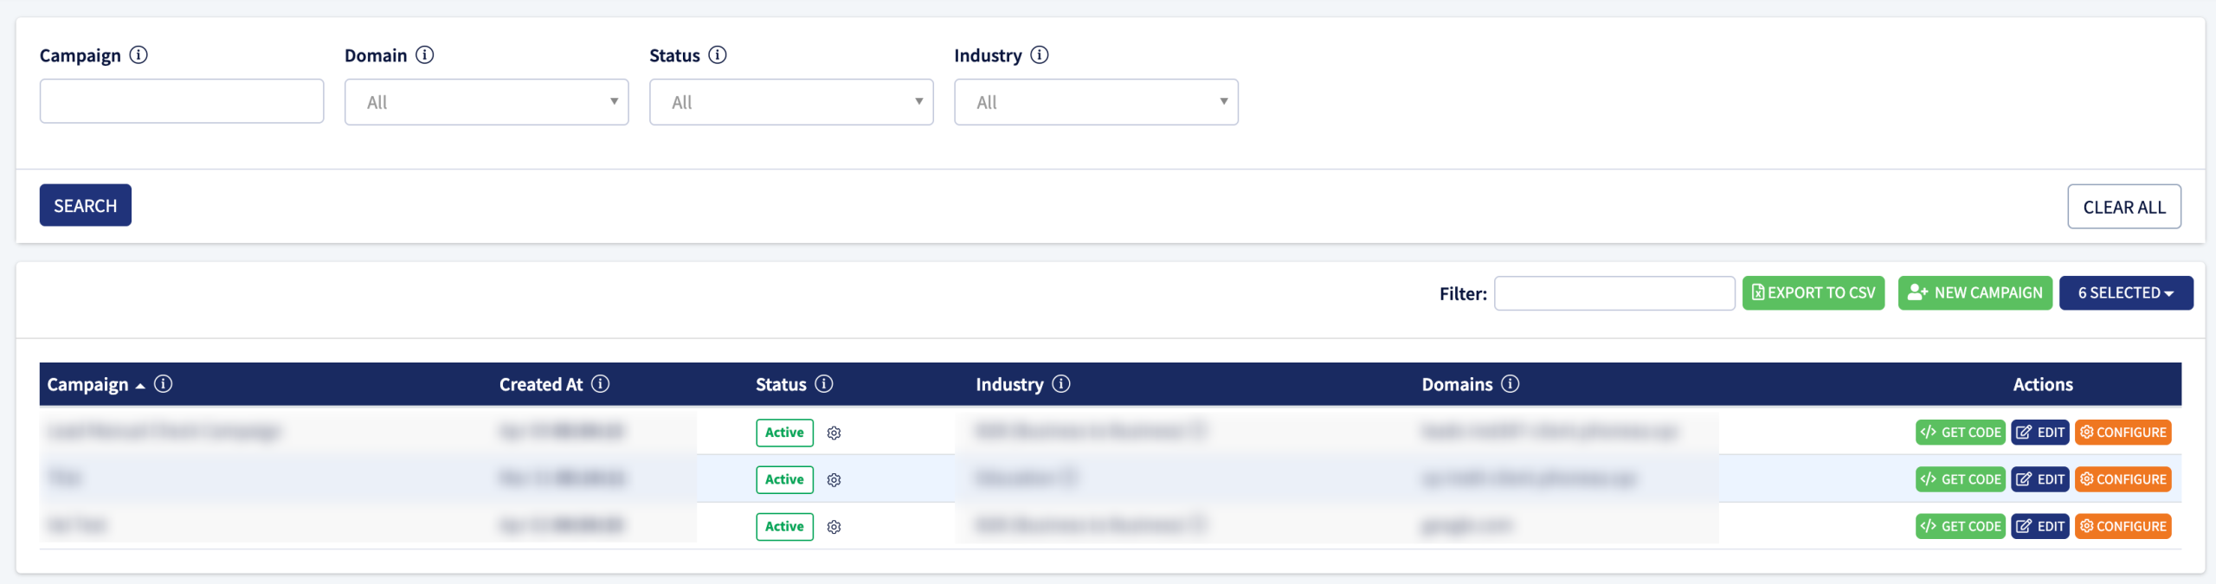
Task: Click the status settings gear in the third row
Action: [x=834, y=527]
